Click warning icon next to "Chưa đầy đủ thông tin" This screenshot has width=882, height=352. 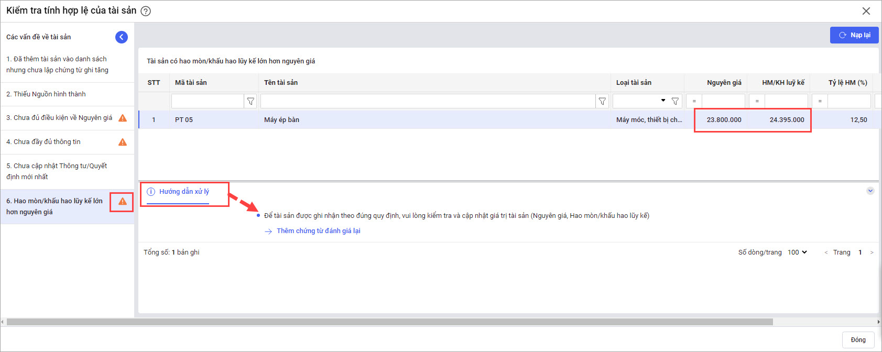(x=123, y=142)
